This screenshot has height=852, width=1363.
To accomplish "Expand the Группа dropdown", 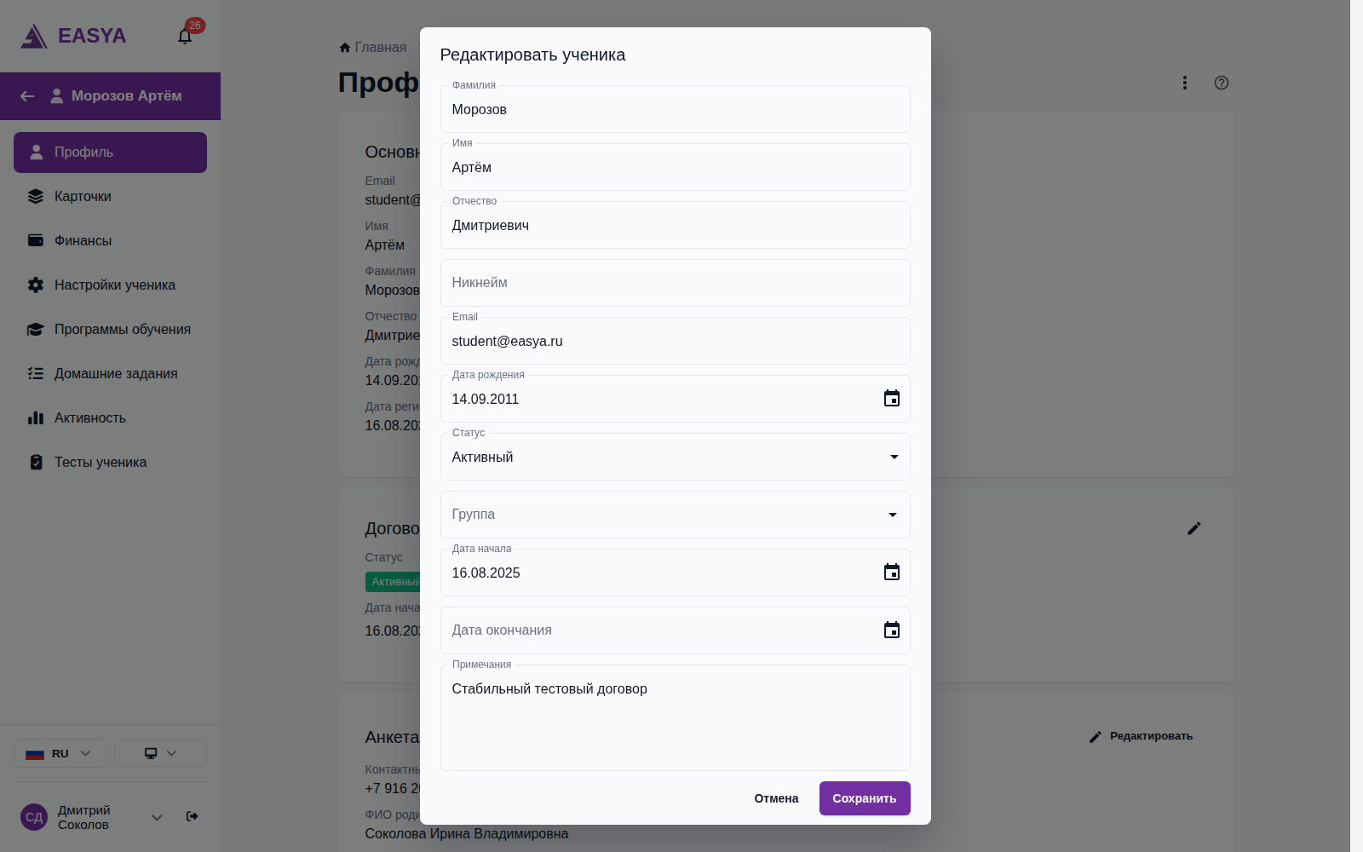I will coord(675,515).
